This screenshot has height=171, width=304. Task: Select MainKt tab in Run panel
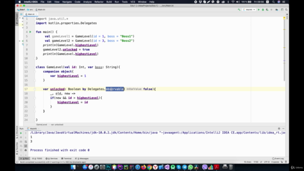33,129
